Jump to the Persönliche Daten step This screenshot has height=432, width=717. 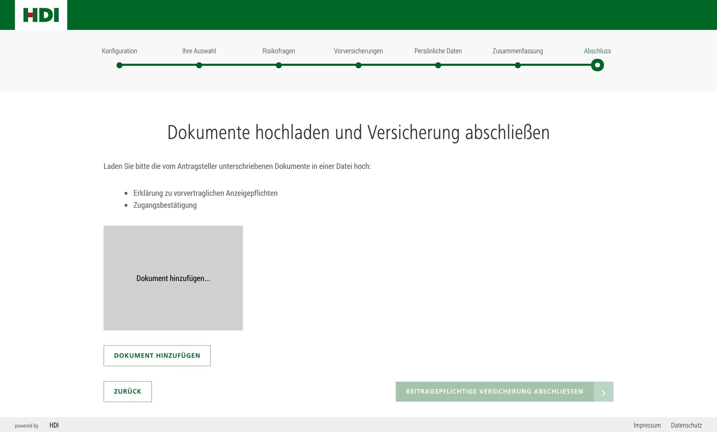[438, 51]
